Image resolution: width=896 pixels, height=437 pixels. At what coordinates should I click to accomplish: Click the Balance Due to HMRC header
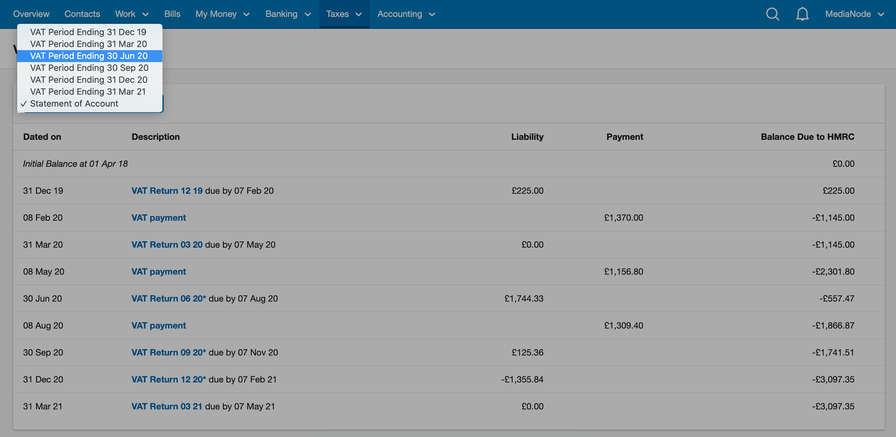point(807,137)
